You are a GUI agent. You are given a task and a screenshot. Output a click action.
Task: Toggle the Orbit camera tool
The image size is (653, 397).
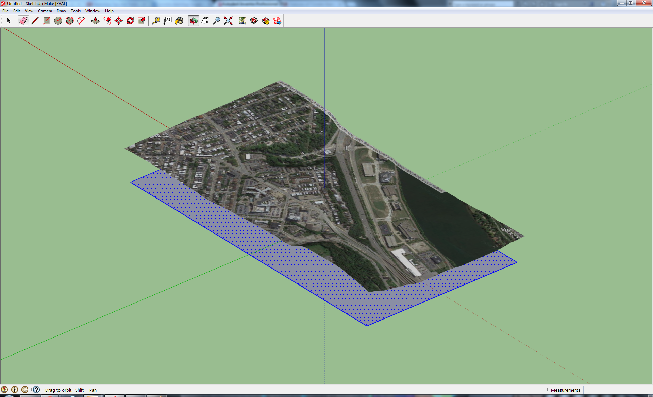click(x=194, y=21)
